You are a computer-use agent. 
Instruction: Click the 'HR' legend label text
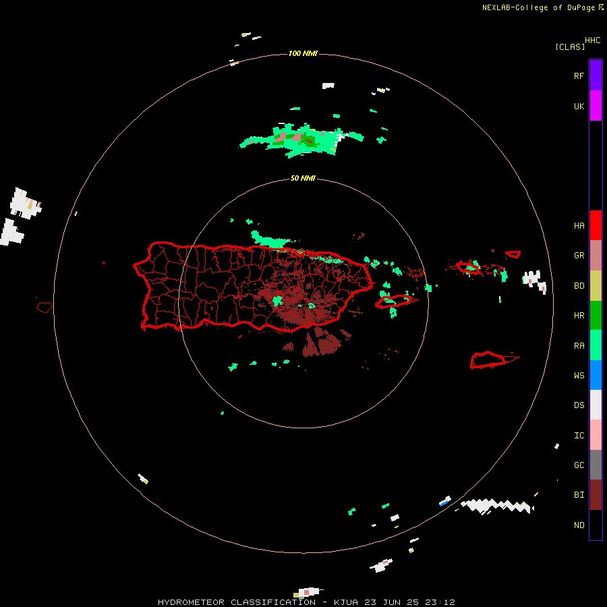pyautogui.click(x=579, y=316)
